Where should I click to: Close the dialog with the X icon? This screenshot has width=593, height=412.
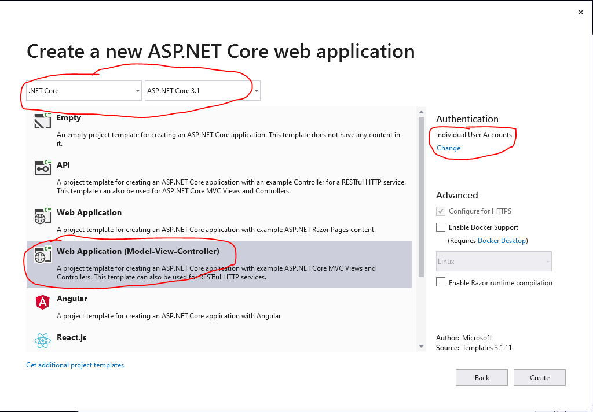(x=580, y=13)
